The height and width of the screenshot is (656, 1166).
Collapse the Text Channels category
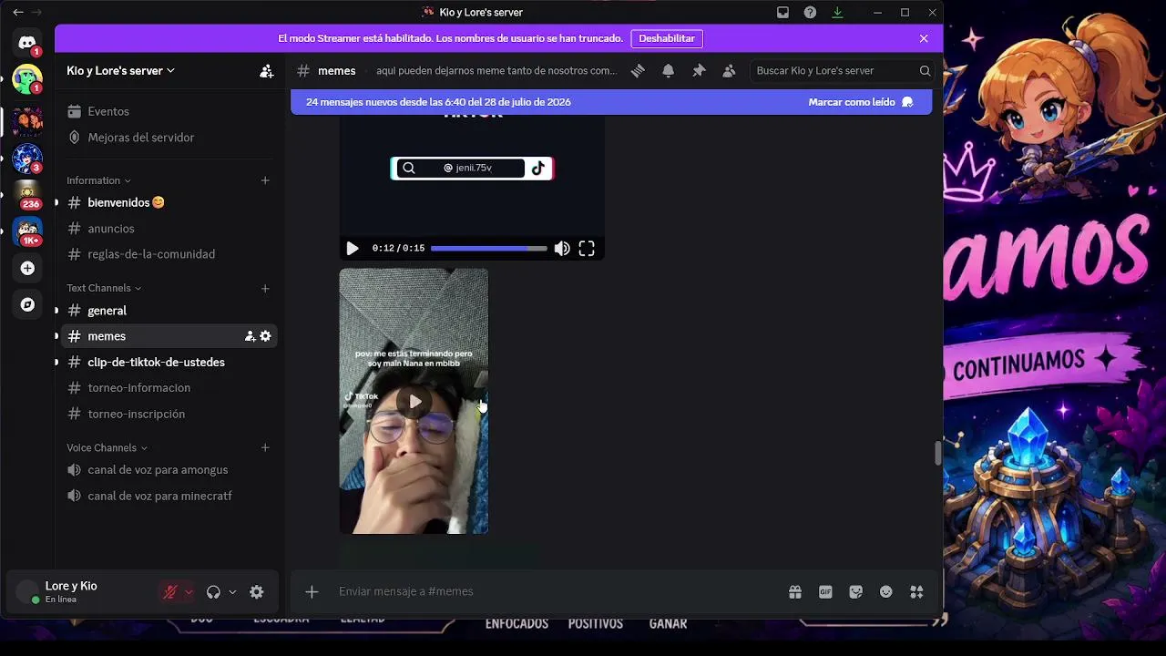[104, 288]
